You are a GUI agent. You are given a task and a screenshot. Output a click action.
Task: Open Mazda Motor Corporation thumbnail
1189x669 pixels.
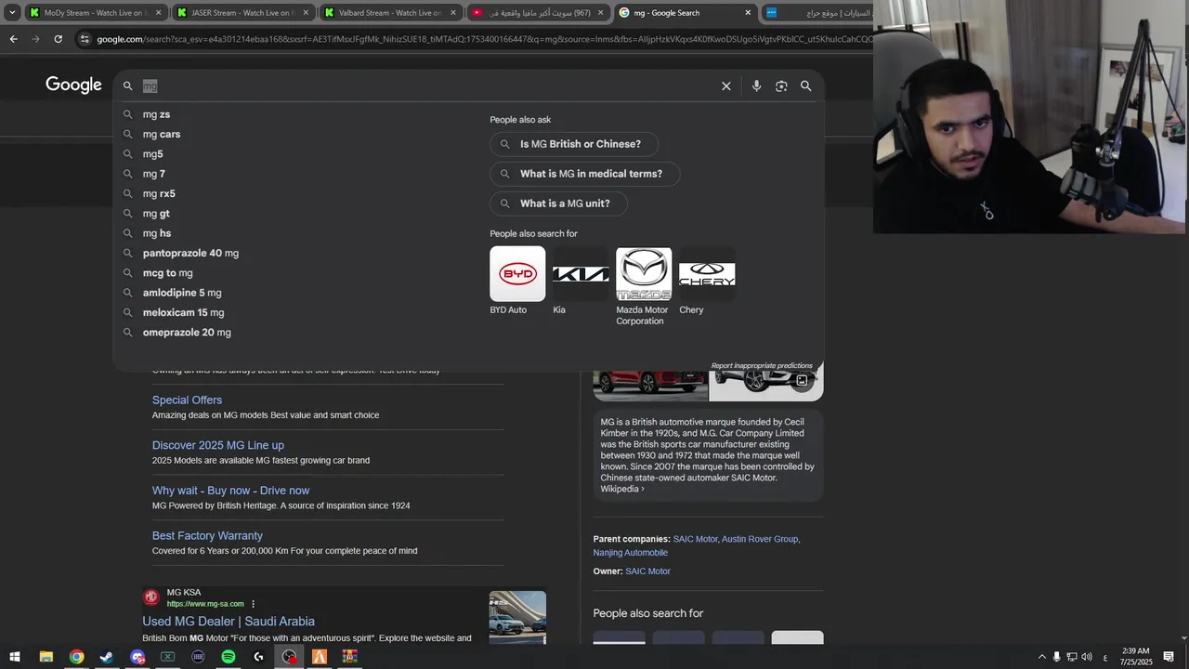tap(644, 273)
